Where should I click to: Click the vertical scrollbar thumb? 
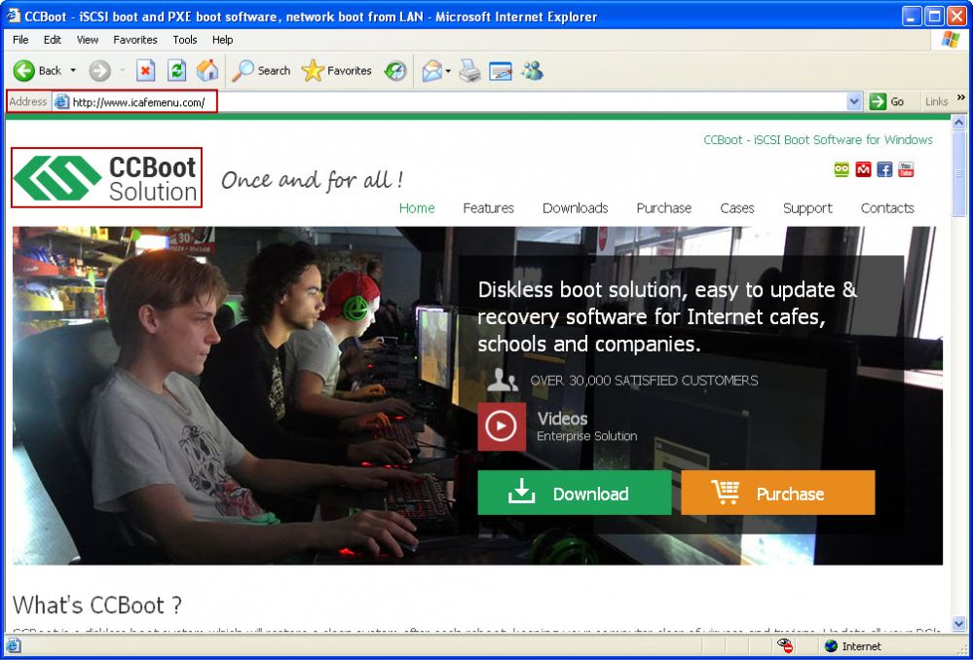[958, 173]
